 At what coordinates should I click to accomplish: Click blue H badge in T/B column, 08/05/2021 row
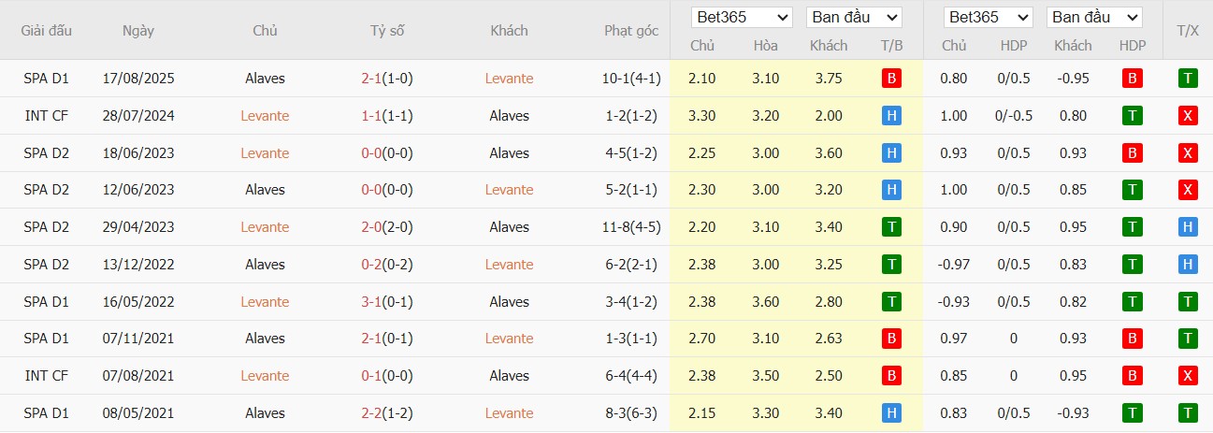coord(891,412)
